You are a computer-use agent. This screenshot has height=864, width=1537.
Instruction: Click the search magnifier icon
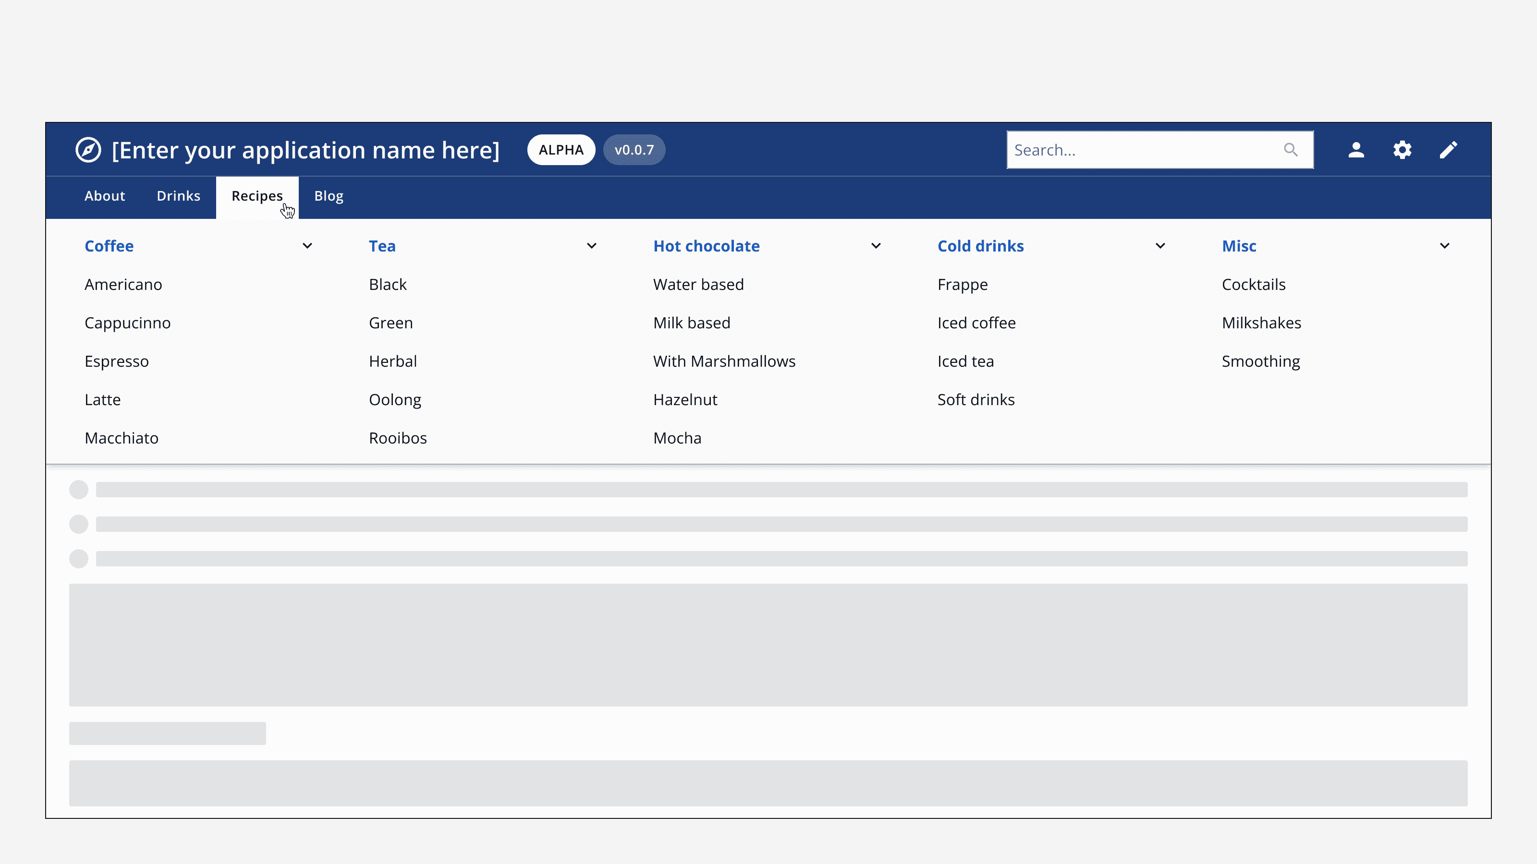click(x=1291, y=150)
